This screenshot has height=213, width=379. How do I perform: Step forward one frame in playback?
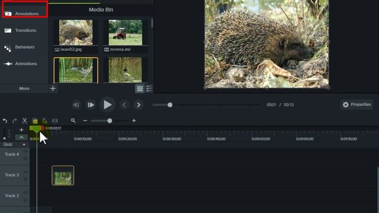point(91,105)
